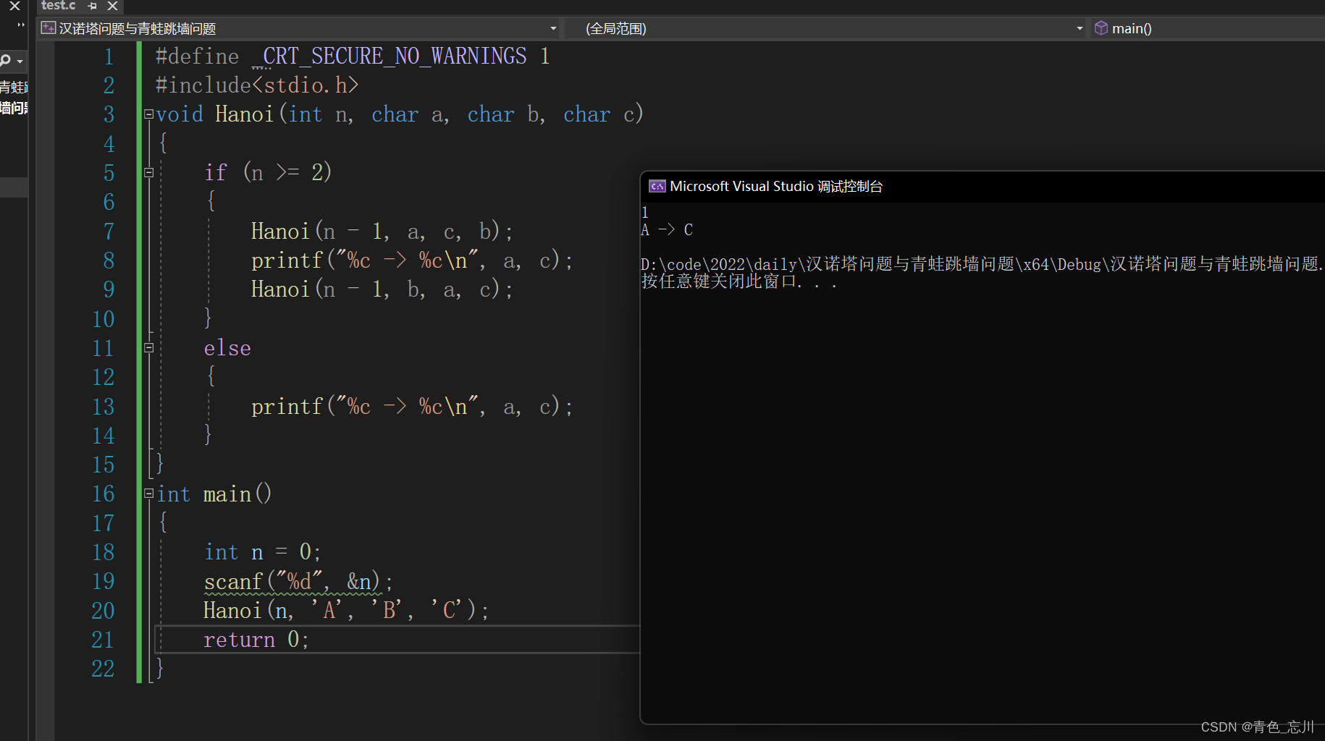Open the left panel toolbar overflow arrows
The height and width of the screenshot is (741, 1325).
tap(21, 25)
